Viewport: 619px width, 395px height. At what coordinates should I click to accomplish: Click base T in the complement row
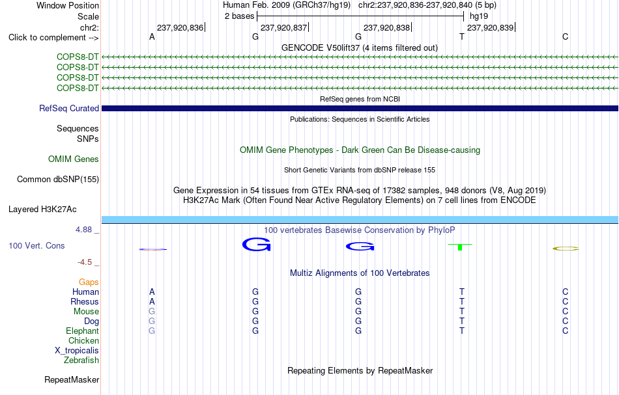pos(462,36)
